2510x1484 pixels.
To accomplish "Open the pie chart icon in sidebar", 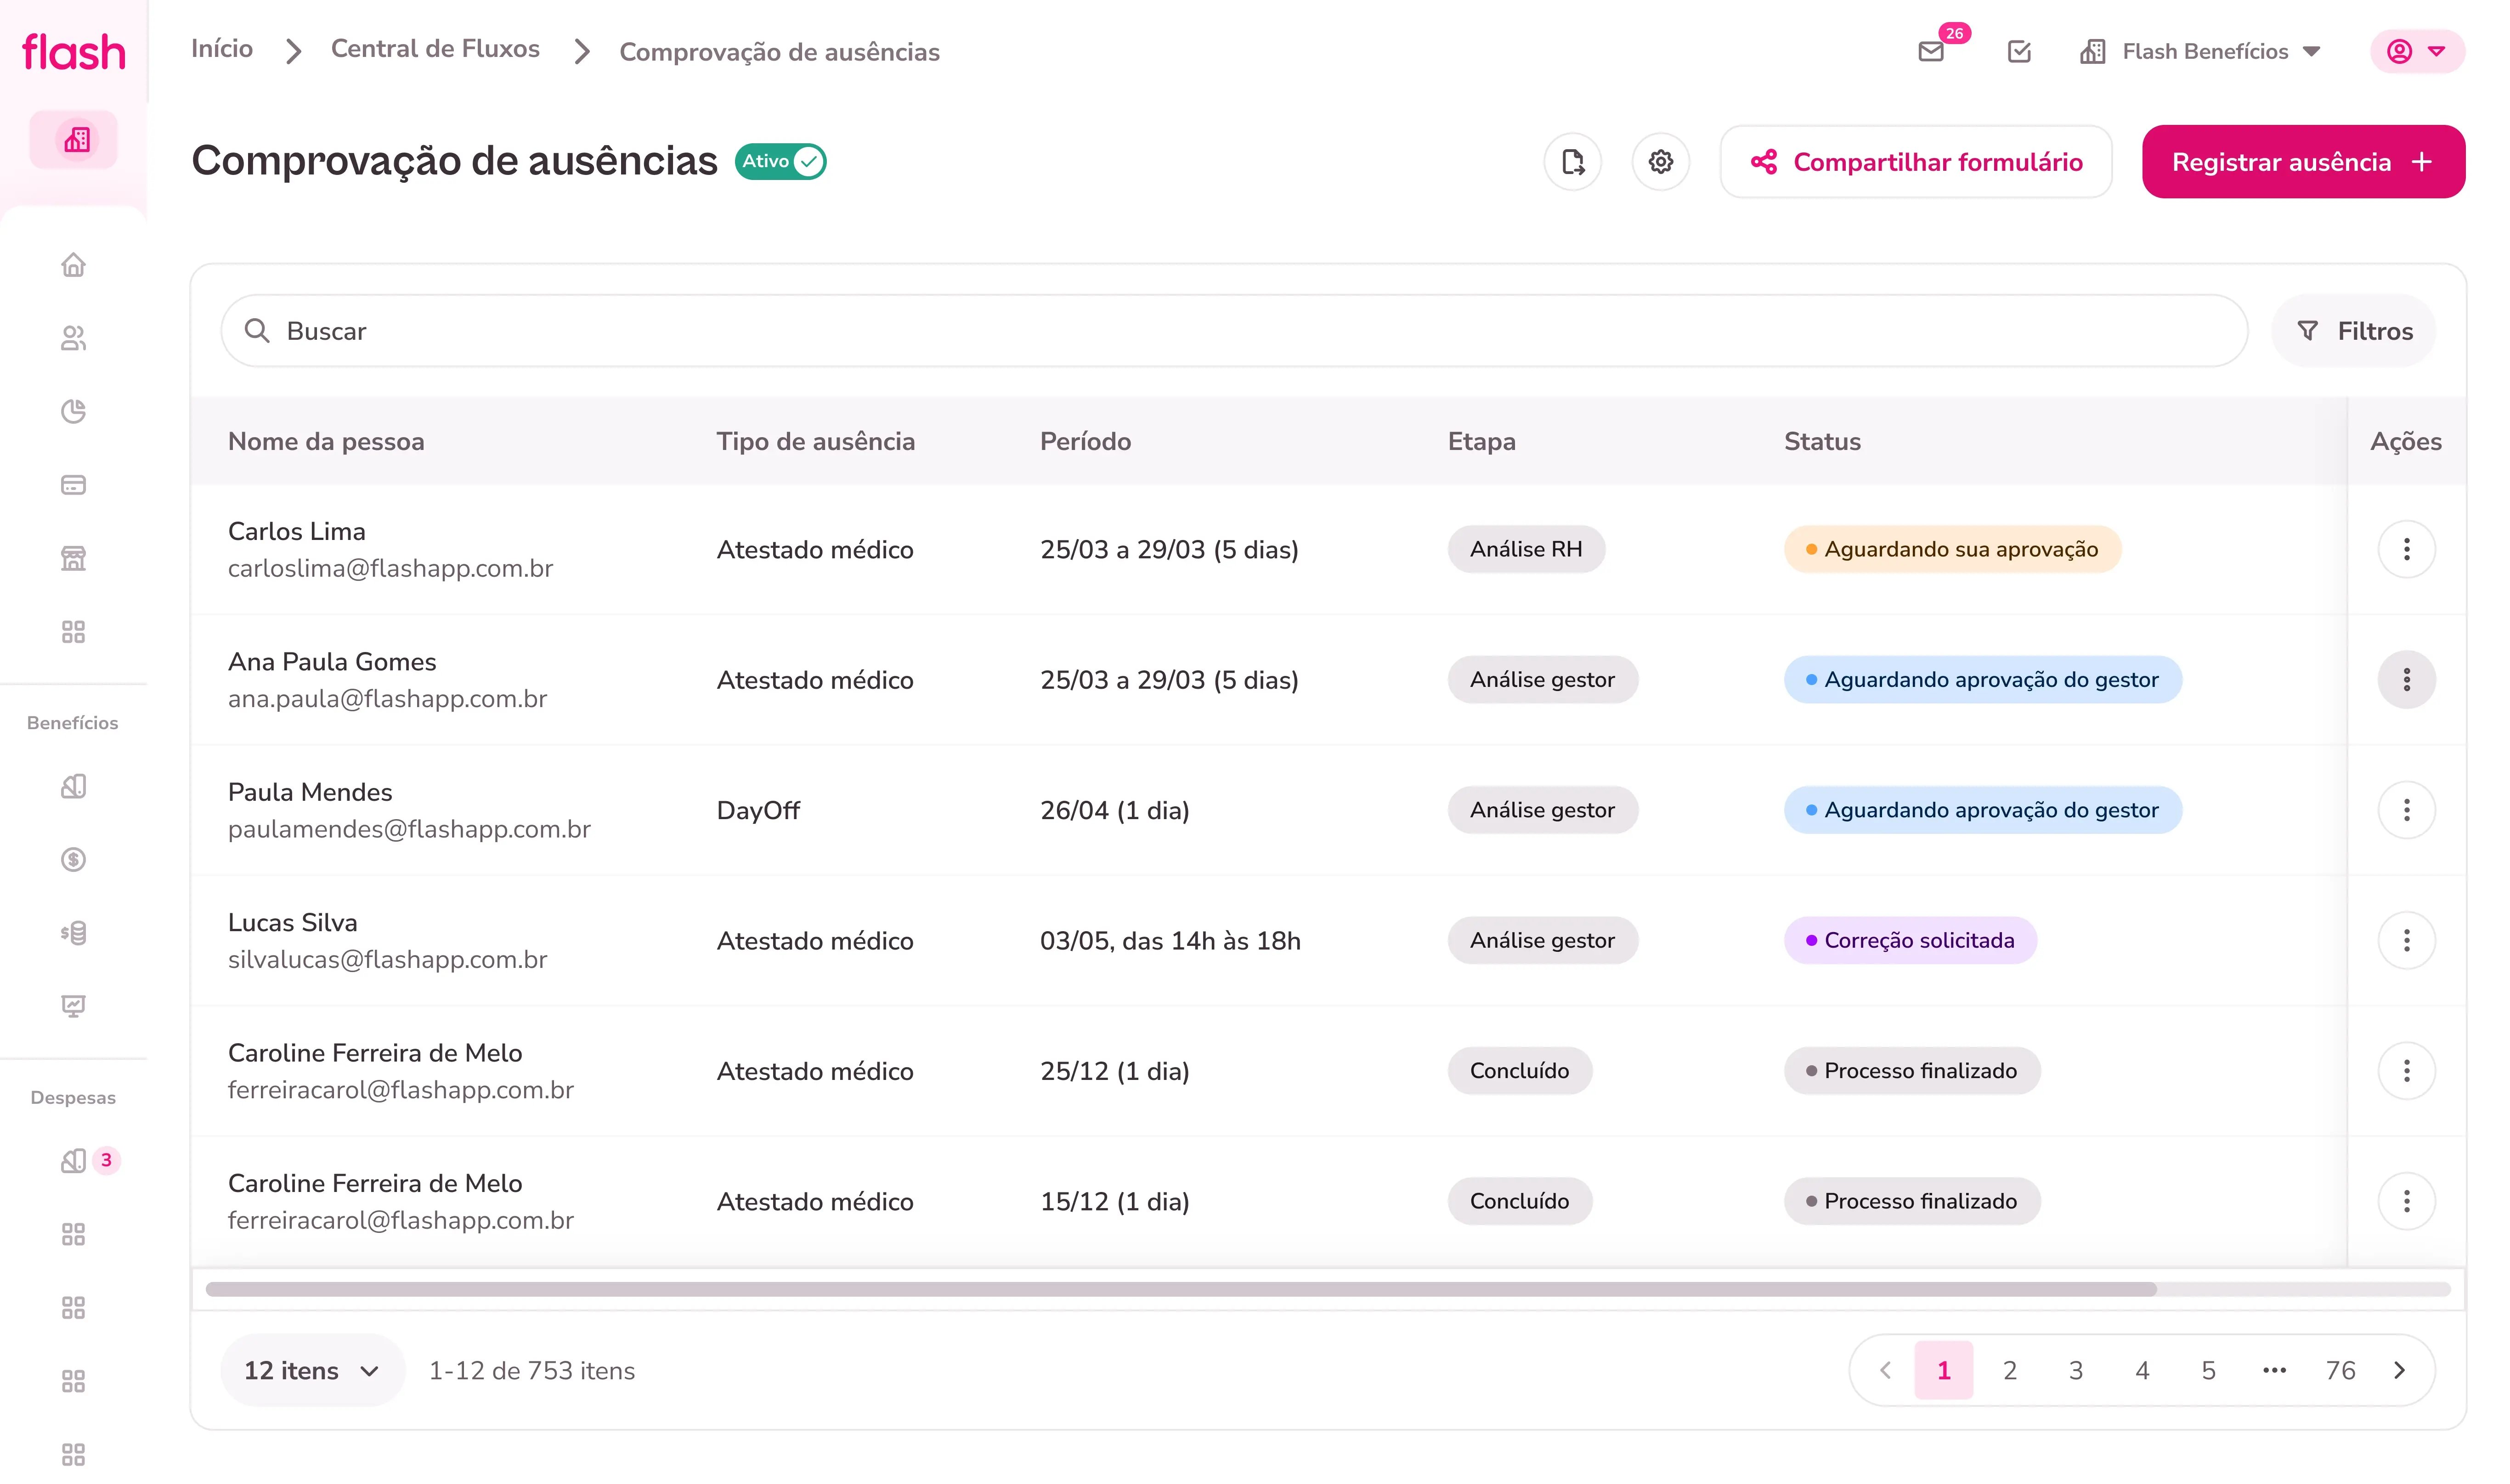I will (x=73, y=411).
